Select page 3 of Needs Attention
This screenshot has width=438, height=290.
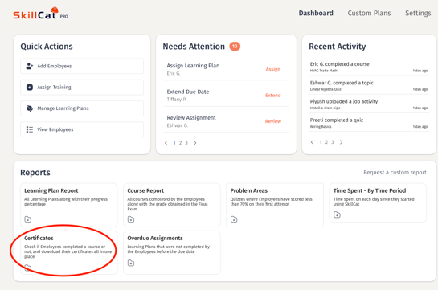pos(186,143)
